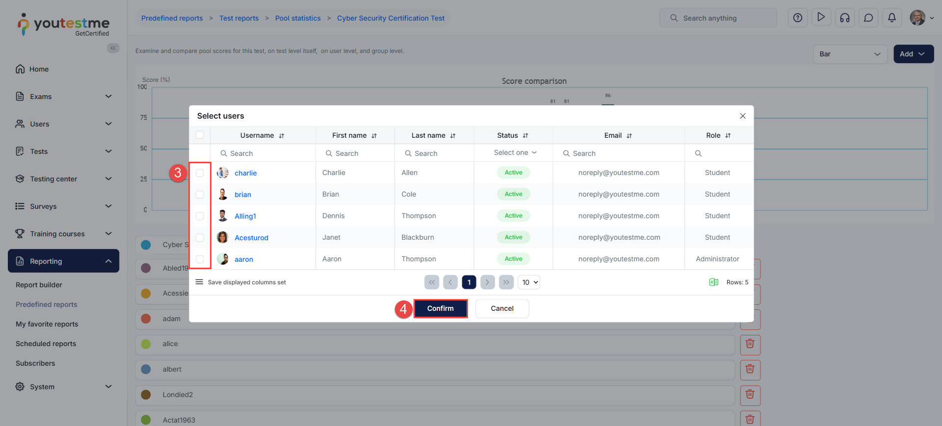Screen dimensions: 942x426
Task: Delete the alice row using trash icon
Action: click(x=750, y=344)
